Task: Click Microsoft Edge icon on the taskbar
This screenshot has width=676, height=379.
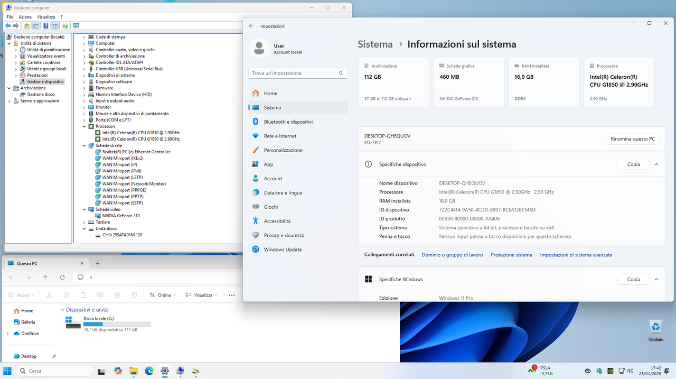Action: 149,371
